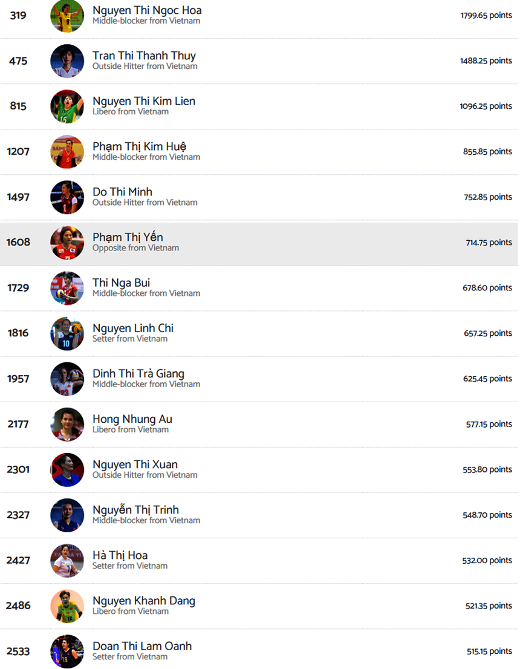Click rank number 319
Screen dimensions: 520x669
pyautogui.click(x=18, y=16)
